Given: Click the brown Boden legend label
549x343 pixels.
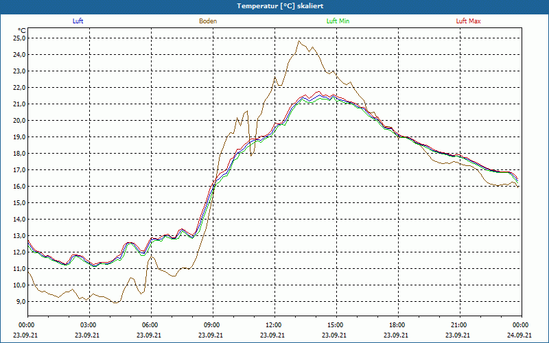Looking at the screenshot, I should [208, 21].
